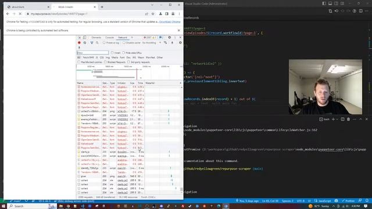Toggle device toolbar icon in DevTools
372x209 pixels.
coord(84,37)
